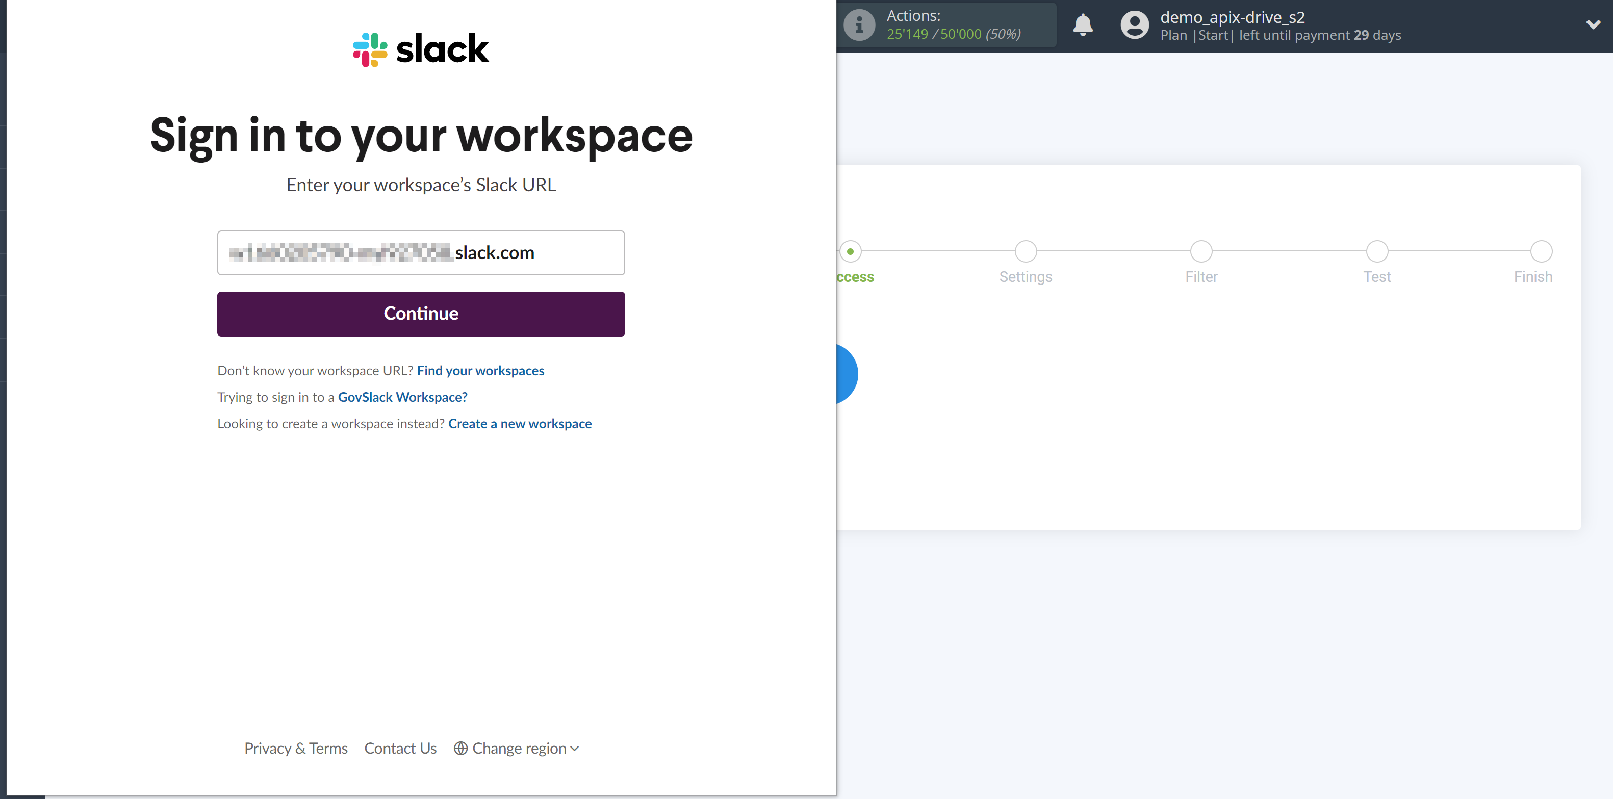The height and width of the screenshot is (799, 1613).
Task: Click the Contact Us menu item
Action: pyautogui.click(x=400, y=748)
